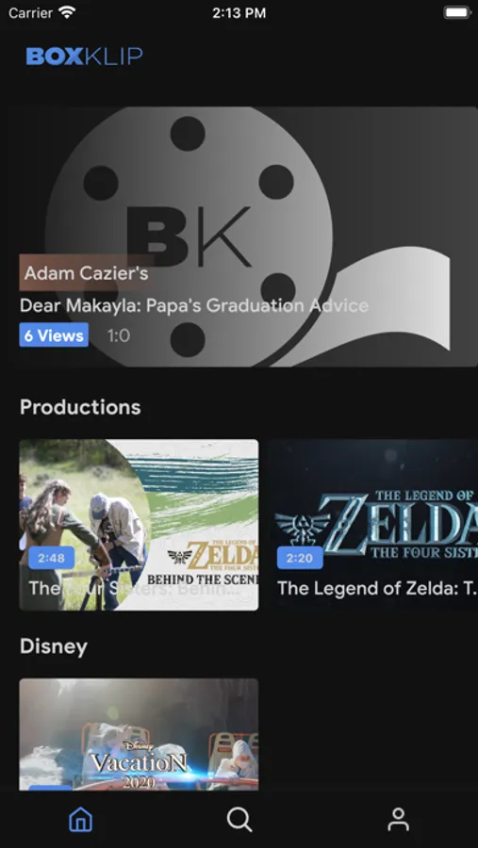Select the Productions section heading
The height and width of the screenshot is (848, 478).
tap(80, 407)
